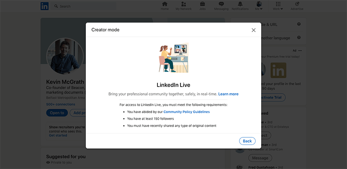
Task: Click the LinkedIn logo icon
Action: 45,6
